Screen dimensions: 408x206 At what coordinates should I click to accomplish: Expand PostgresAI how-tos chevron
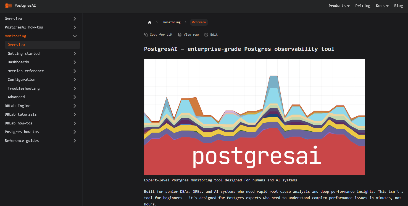75,27
